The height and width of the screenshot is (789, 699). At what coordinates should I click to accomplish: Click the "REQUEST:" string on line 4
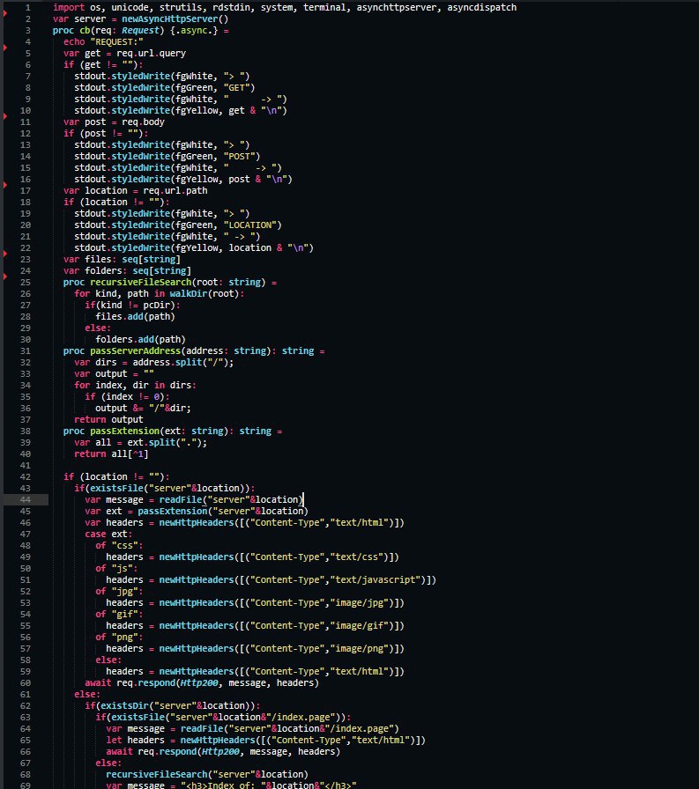[x=117, y=41]
